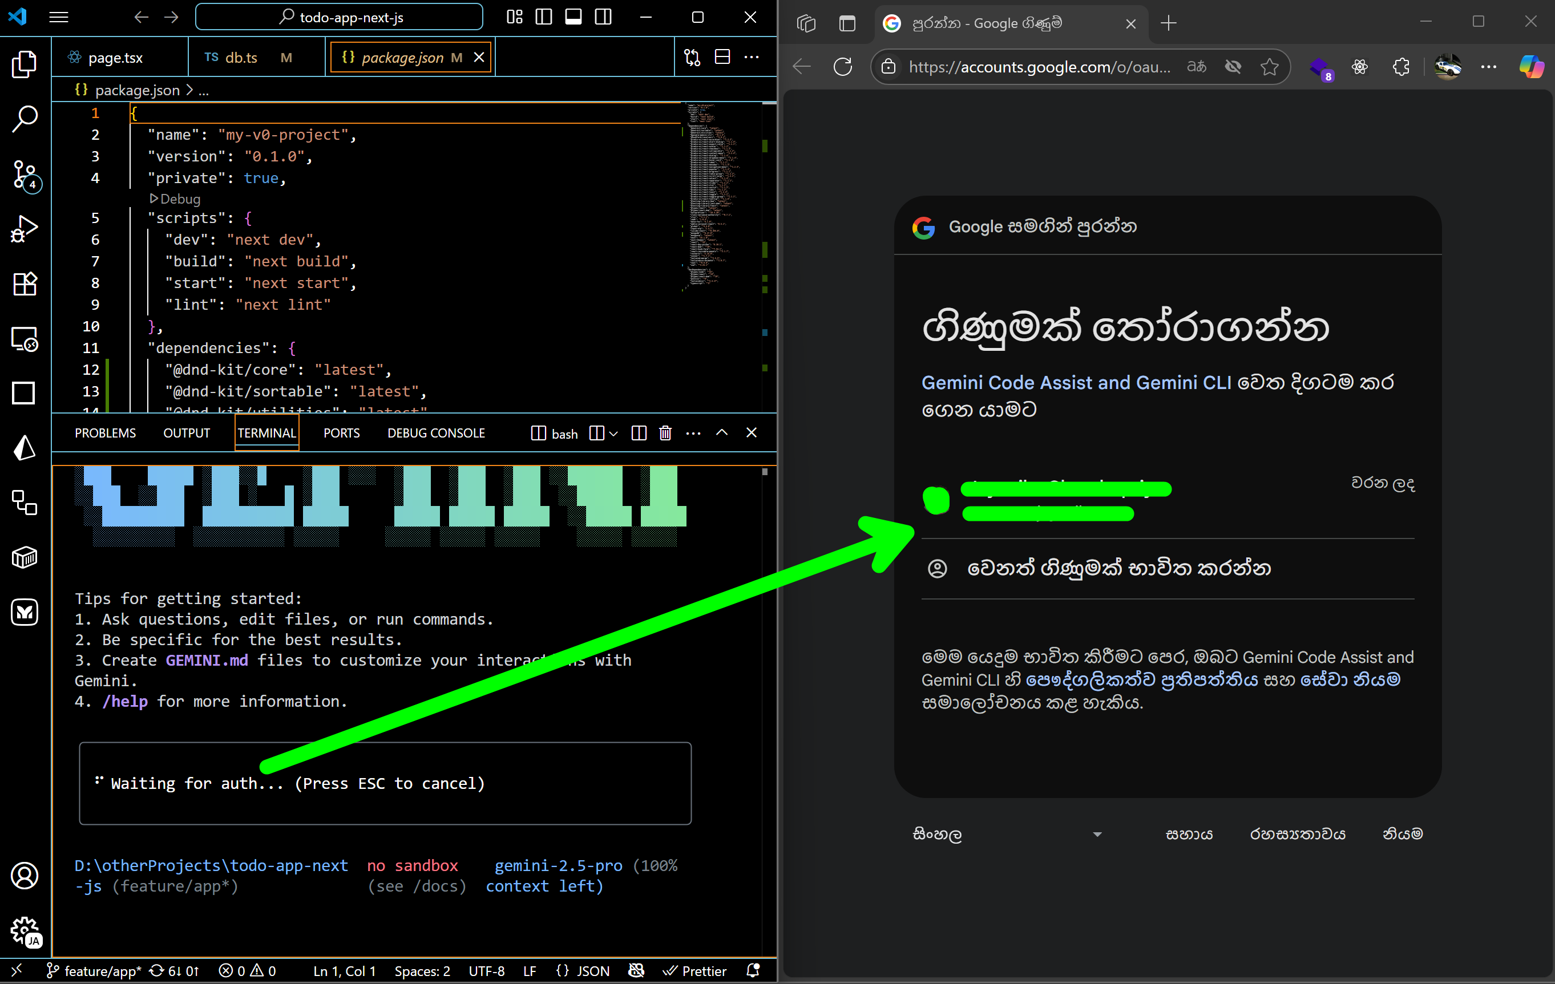Switch to the db.ts editor tab

click(x=257, y=58)
